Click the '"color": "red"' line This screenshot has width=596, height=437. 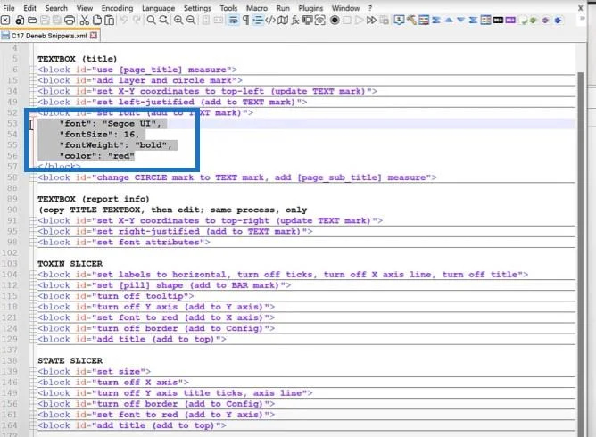97,156
